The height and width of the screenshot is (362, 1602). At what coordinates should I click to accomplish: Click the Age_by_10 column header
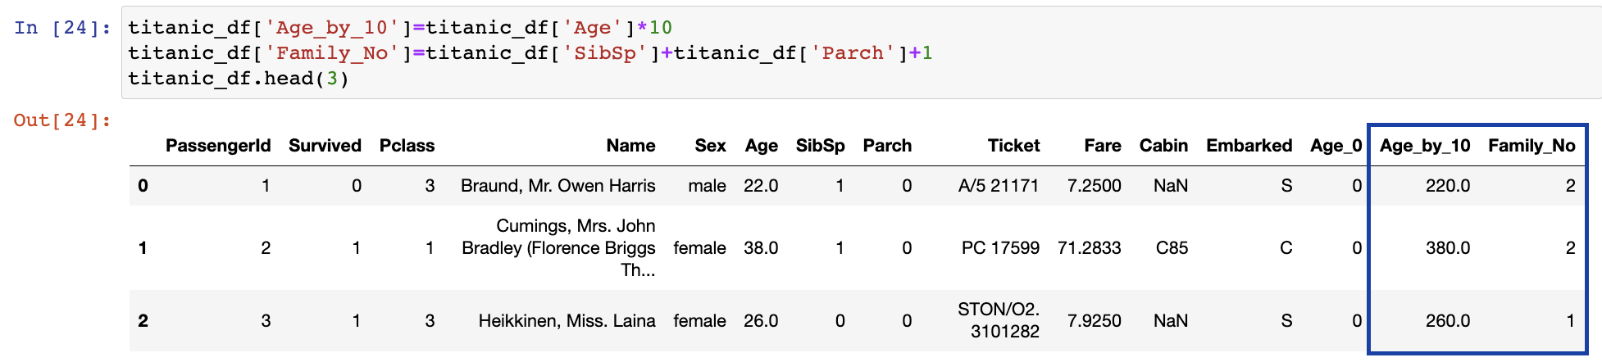click(x=1424, y=146)
